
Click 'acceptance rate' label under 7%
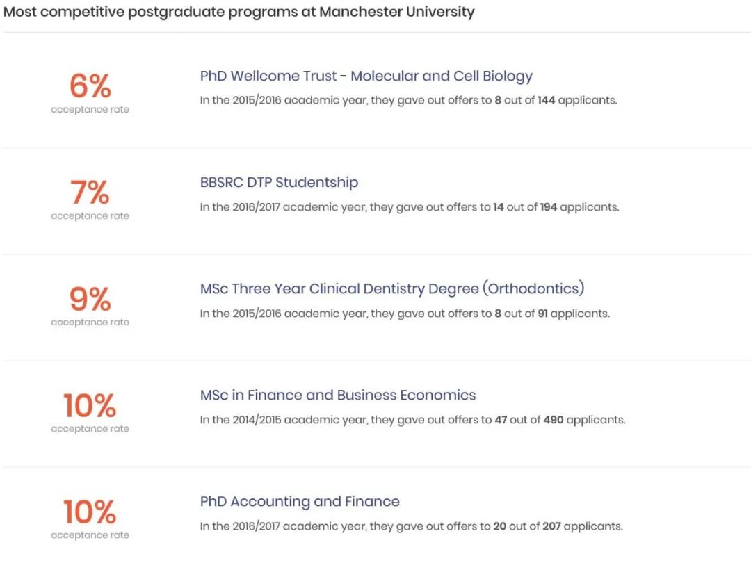click(x=90, y=216)
